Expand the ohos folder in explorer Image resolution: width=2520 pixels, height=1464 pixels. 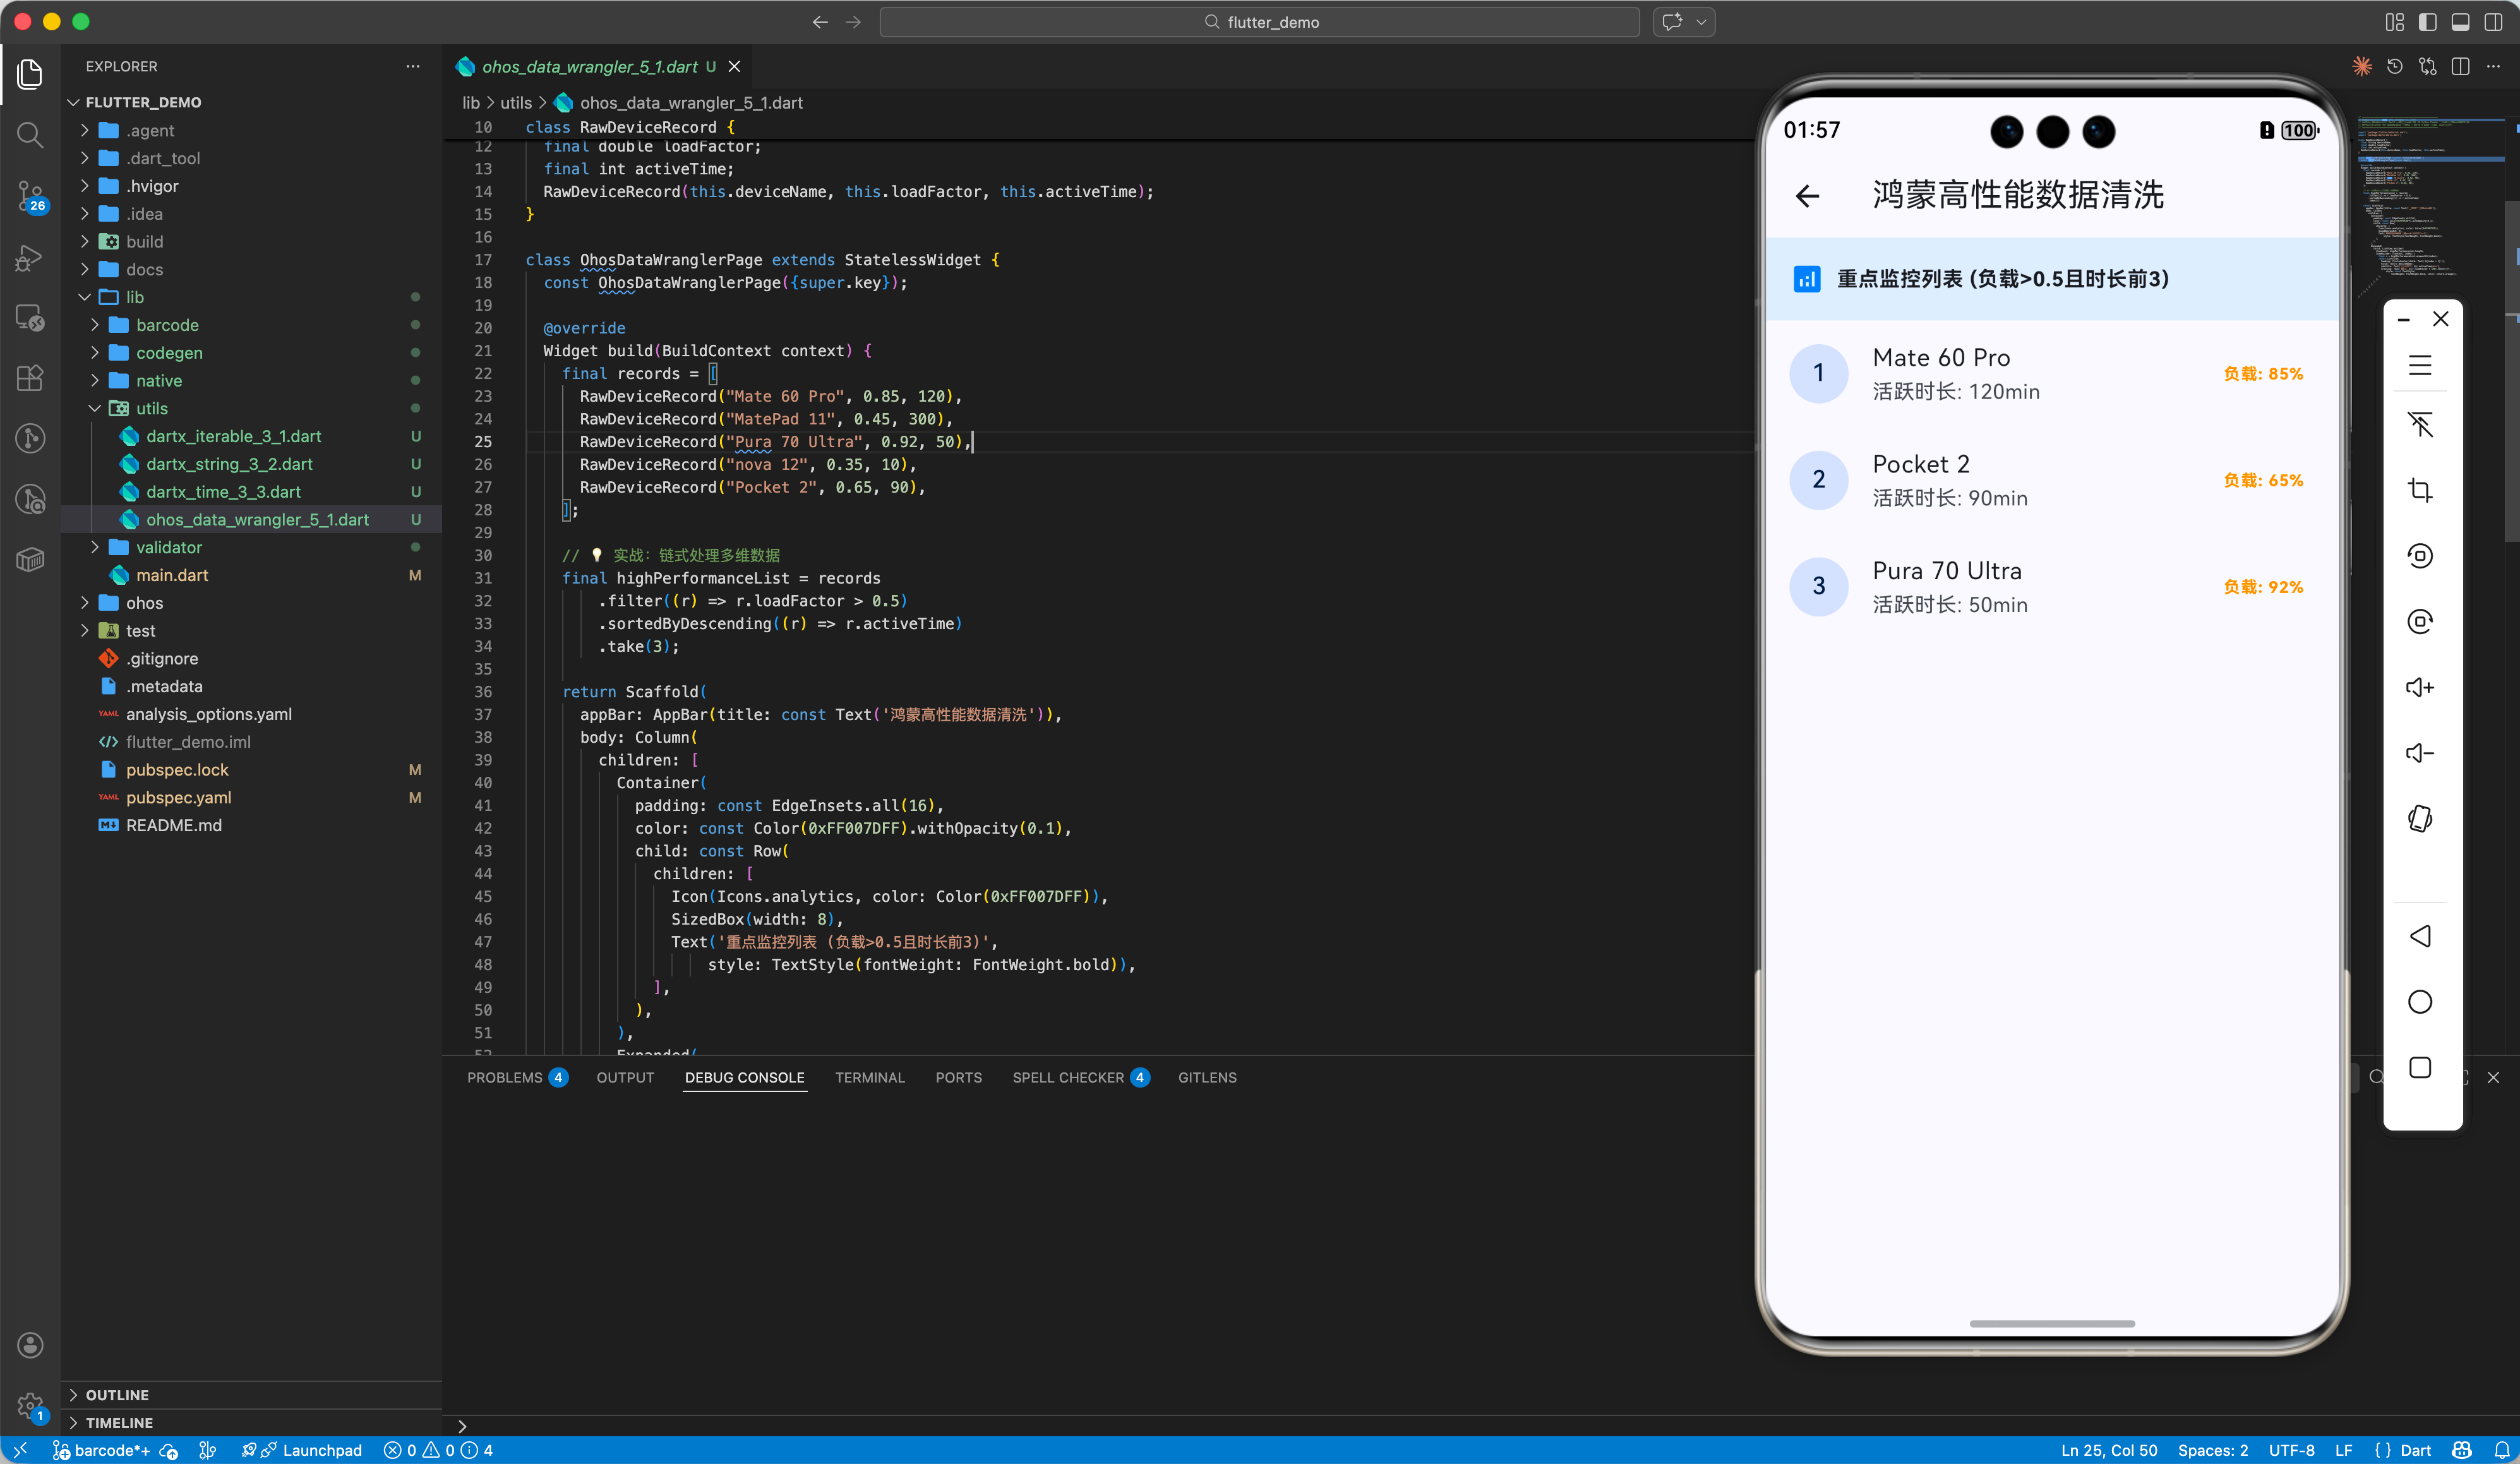tap(144, 603)
